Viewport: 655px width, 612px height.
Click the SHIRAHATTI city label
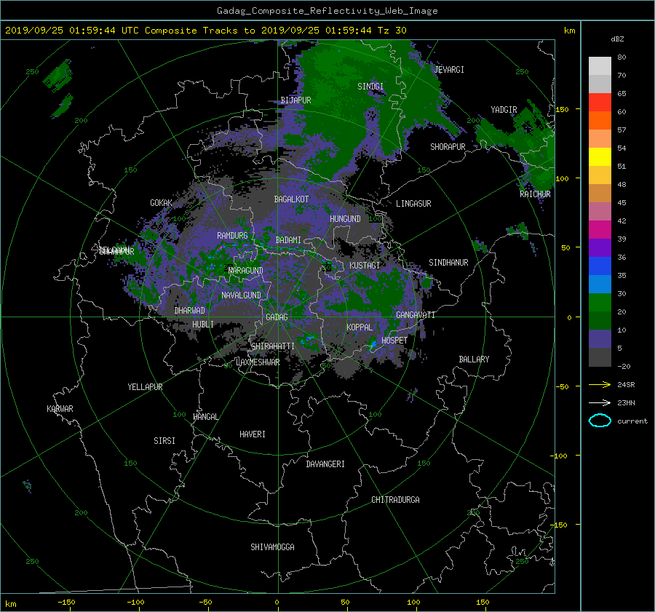click(273, 346)
